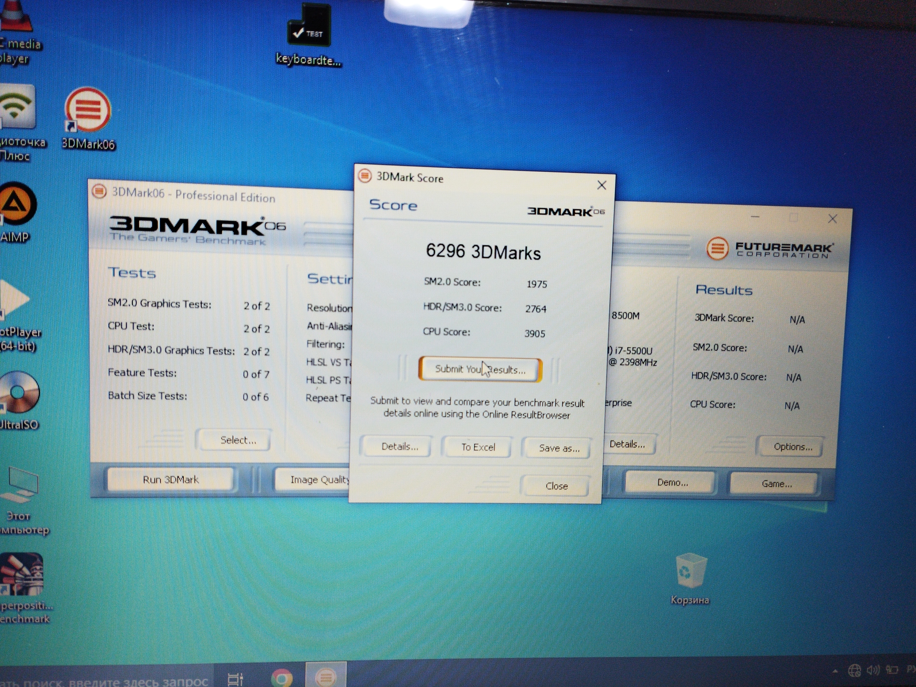
Task: Minimize the 3DMark06 main window
Action: [755, 217]
